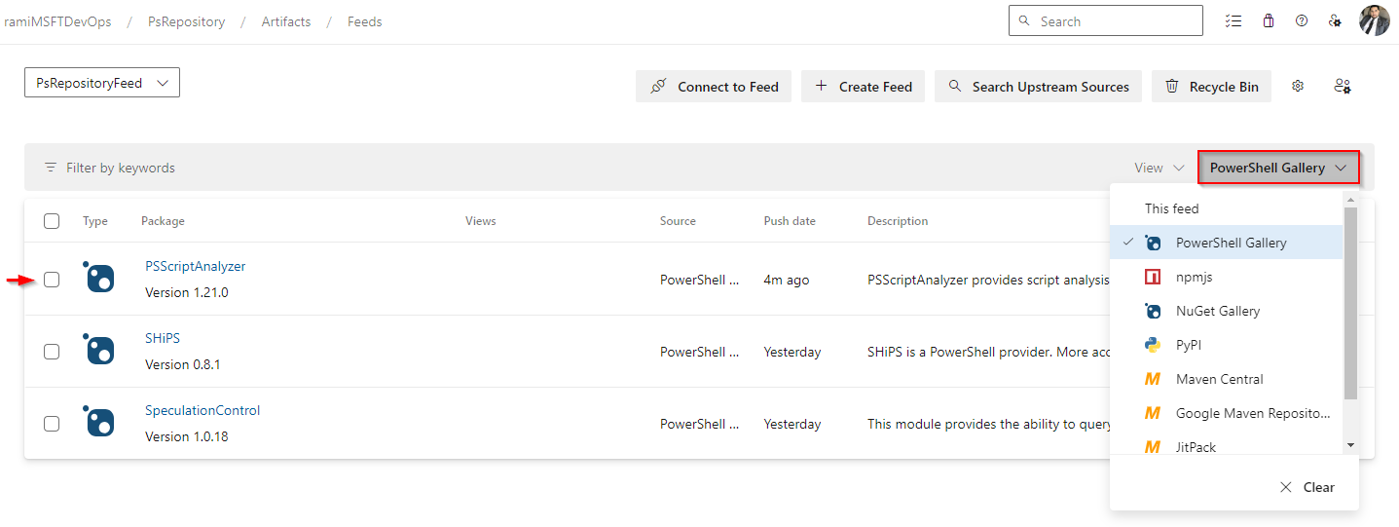This screenshot has height=527, width=1399.
Task: Open feed permissions people icon
Action: pos(1343,86)
